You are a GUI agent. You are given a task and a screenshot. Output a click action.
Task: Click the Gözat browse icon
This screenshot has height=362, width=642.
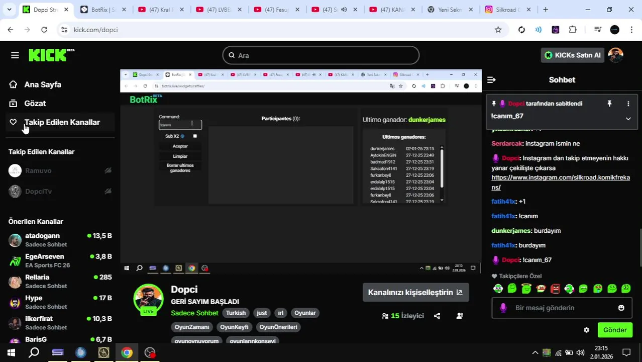(x=13, y=103)
